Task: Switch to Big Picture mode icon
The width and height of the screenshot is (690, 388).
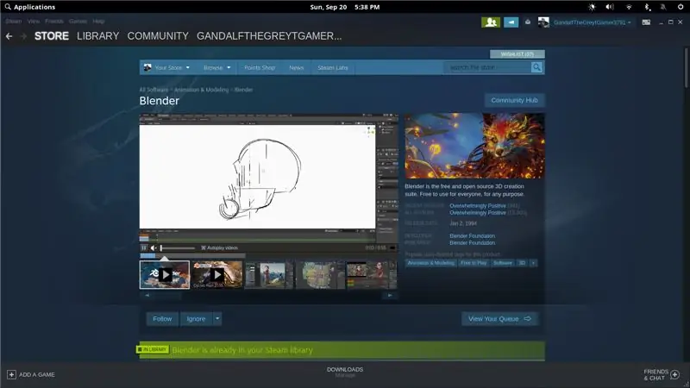Action: pyautogui.click(x=646, y=22)
